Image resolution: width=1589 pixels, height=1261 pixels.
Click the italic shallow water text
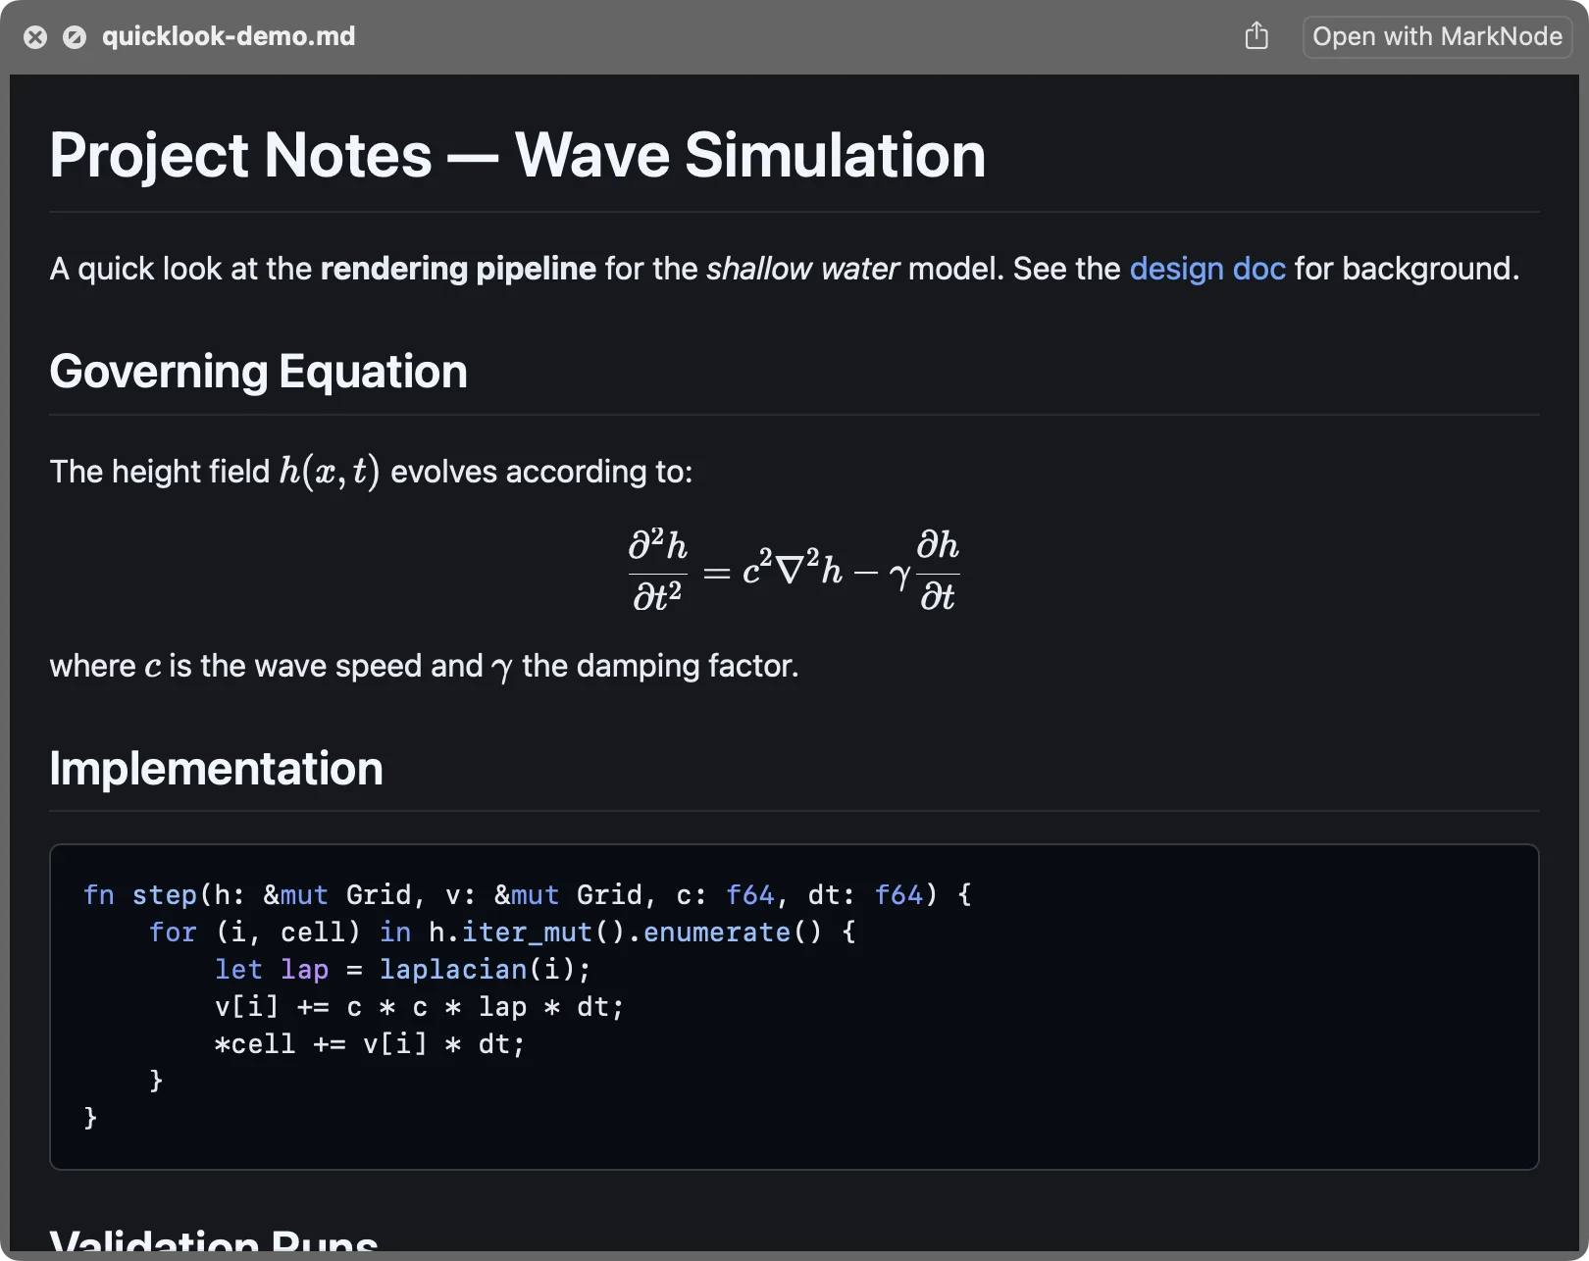click(802, 269)
